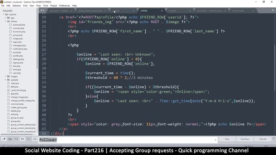Open the View menu
This screenshot has height=155, width=276.
(x=31, y=6)
